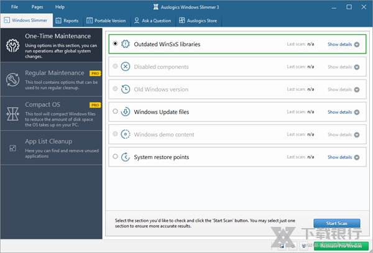Click the Auslogics Store tab icon

pyautogui.click(x=182, y=21)
